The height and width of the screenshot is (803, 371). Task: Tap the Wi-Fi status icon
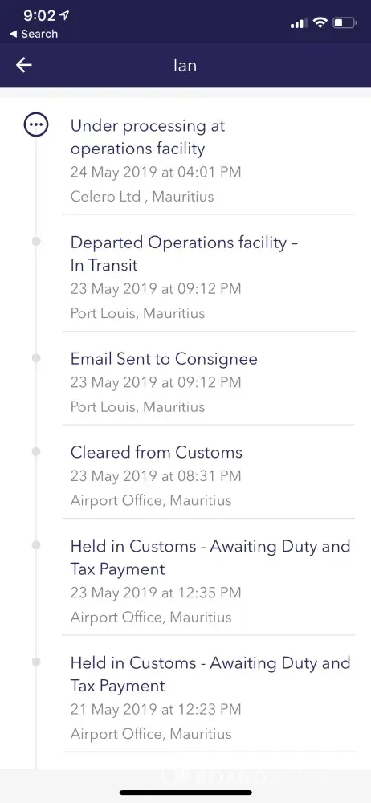tap(320, 22)
